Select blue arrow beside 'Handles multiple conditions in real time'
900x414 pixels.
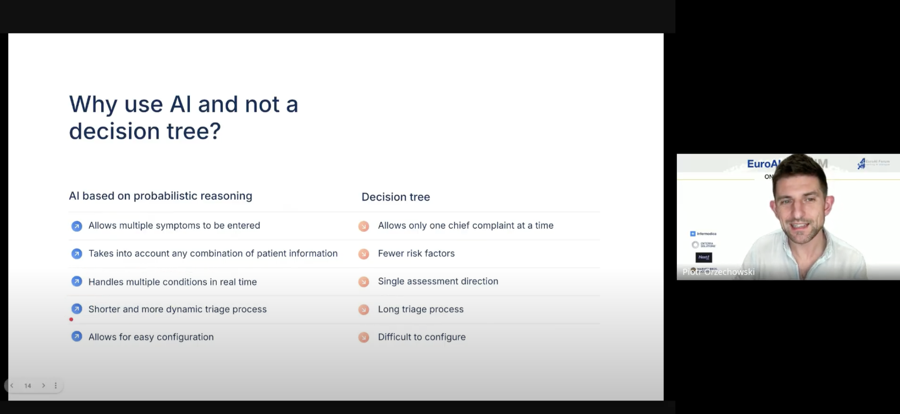[77, 282]
